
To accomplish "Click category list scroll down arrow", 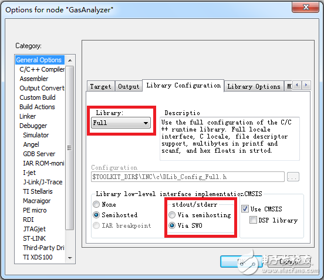I will point(70,258).
